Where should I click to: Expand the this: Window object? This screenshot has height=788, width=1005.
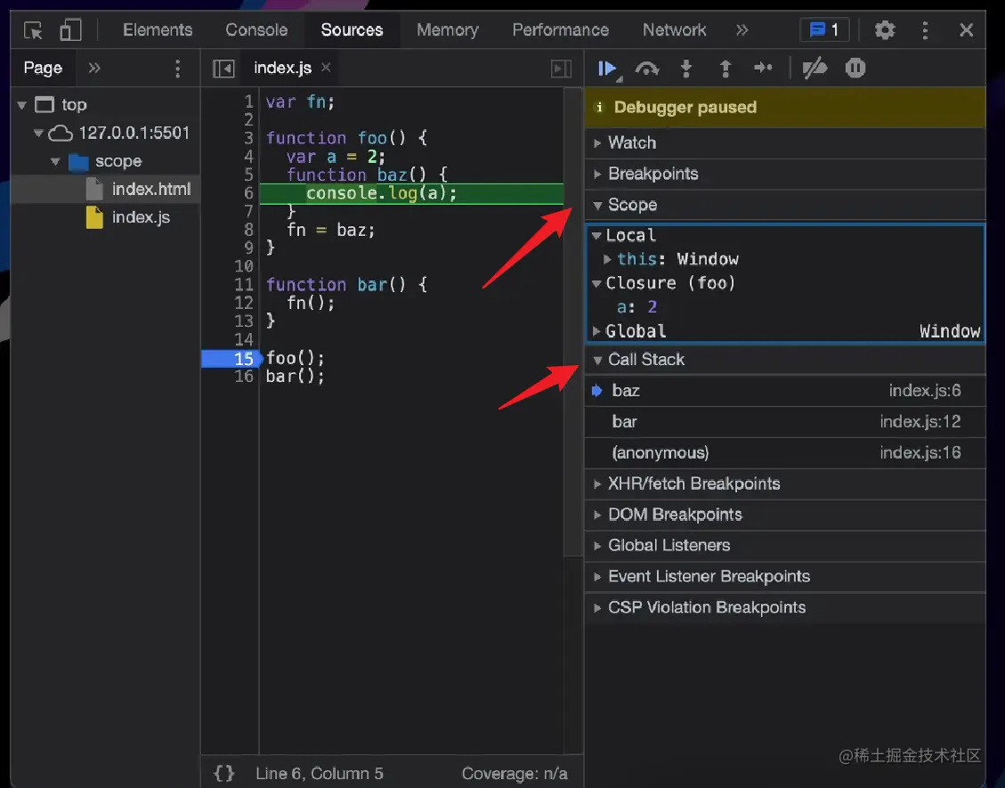pos(606,259)
